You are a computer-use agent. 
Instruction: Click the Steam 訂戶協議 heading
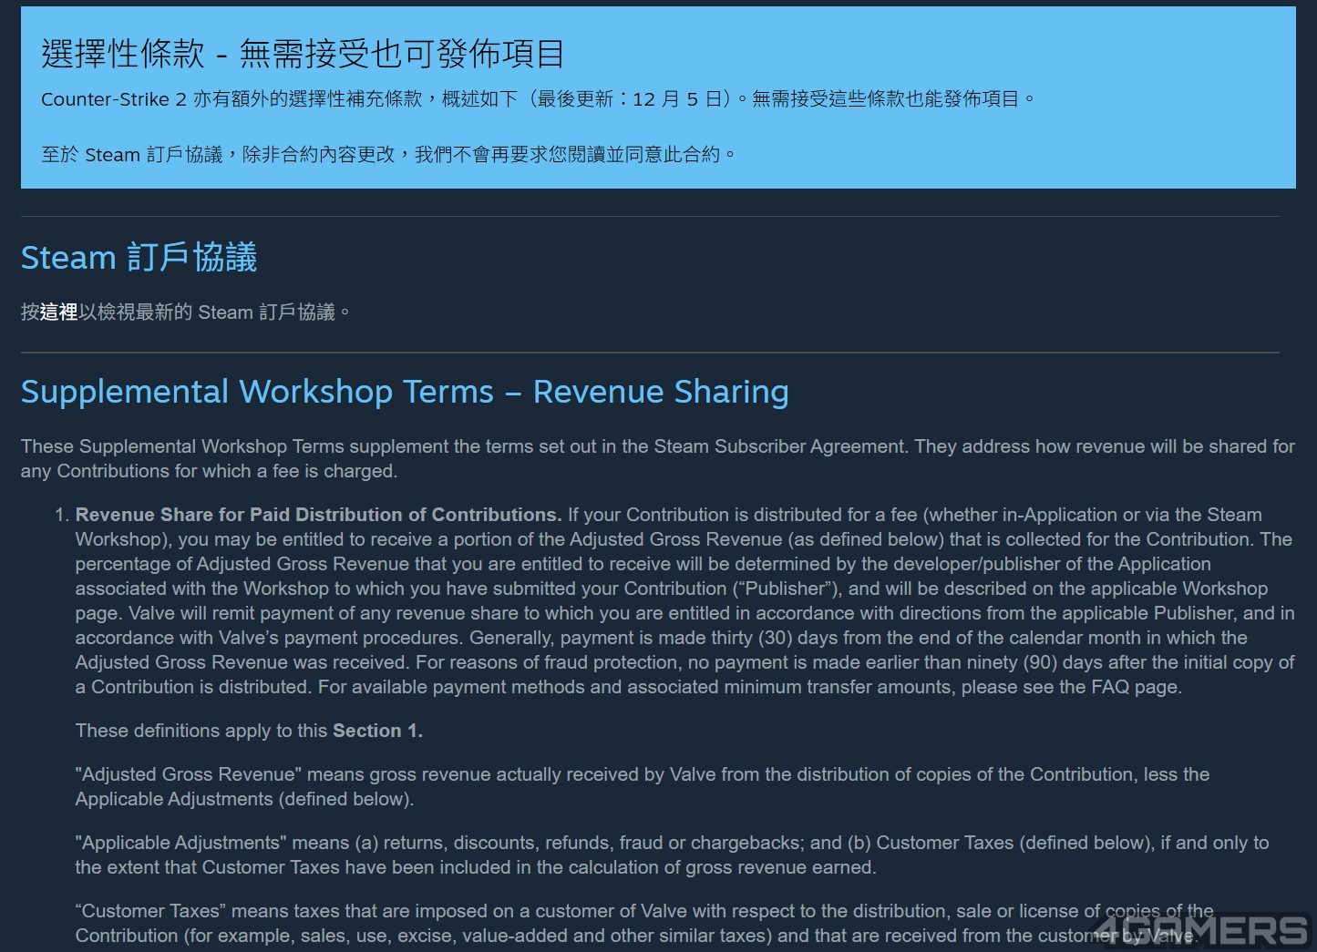coord(139,258)
